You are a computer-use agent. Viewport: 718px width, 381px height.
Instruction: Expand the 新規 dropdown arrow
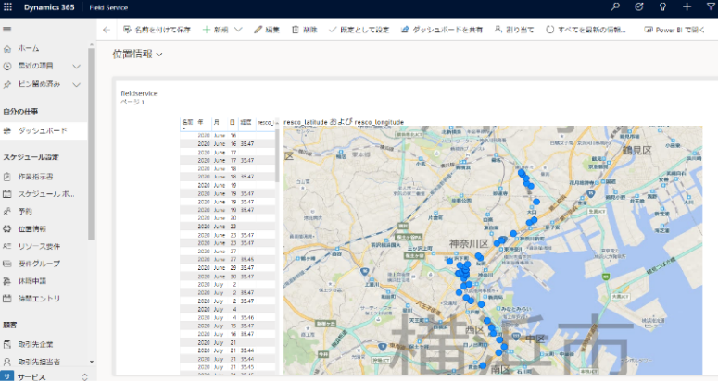pos(238,30)
